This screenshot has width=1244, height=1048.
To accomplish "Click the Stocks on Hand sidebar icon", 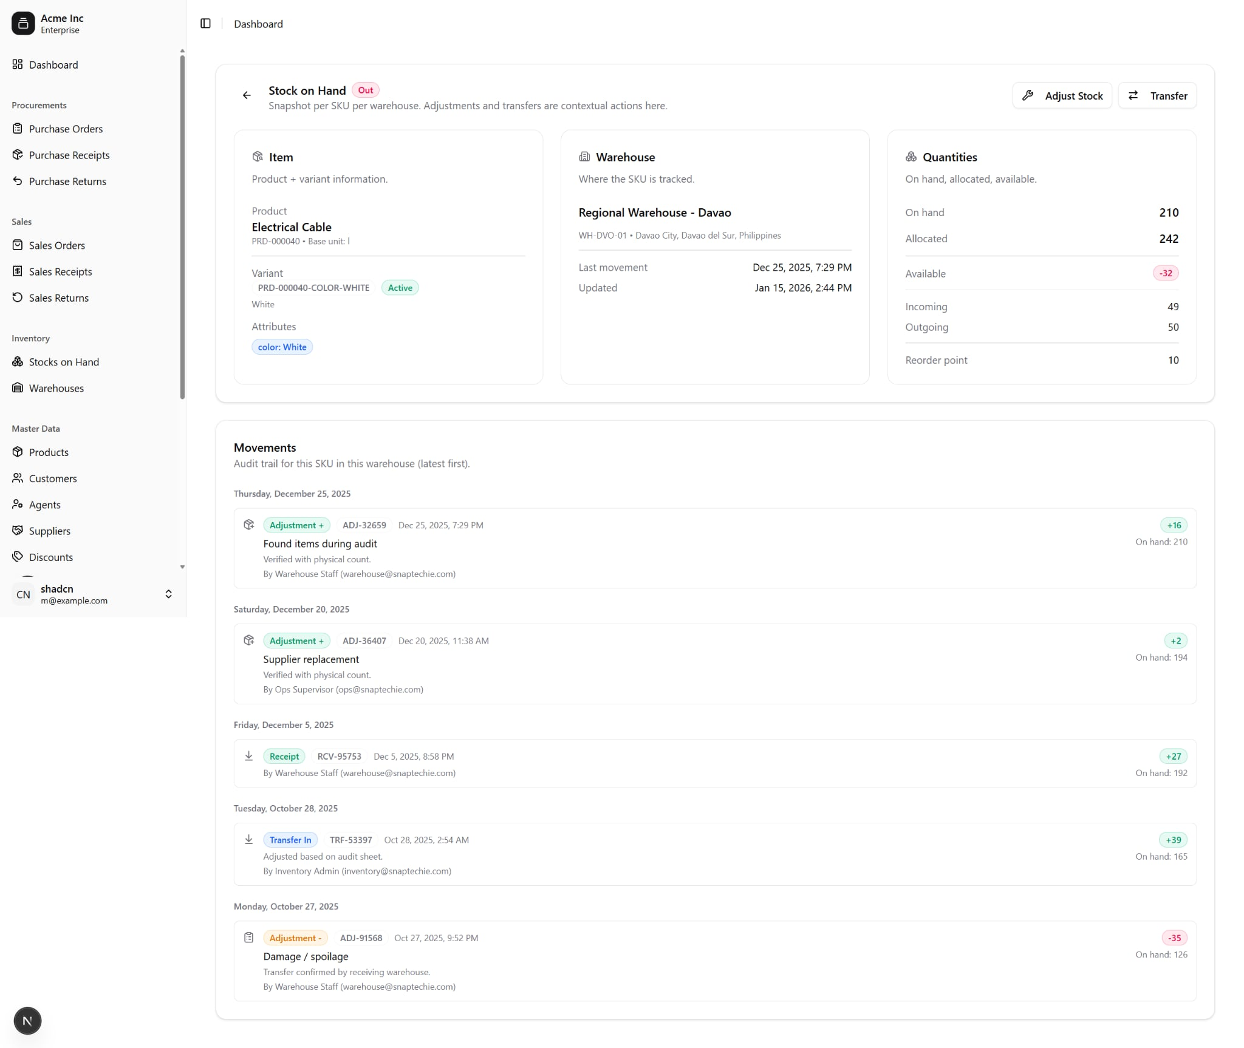I will (x=18, y=362).
